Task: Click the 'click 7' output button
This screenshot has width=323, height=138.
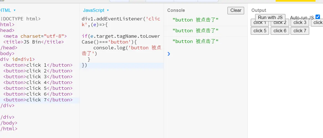Action: point(300,31)
